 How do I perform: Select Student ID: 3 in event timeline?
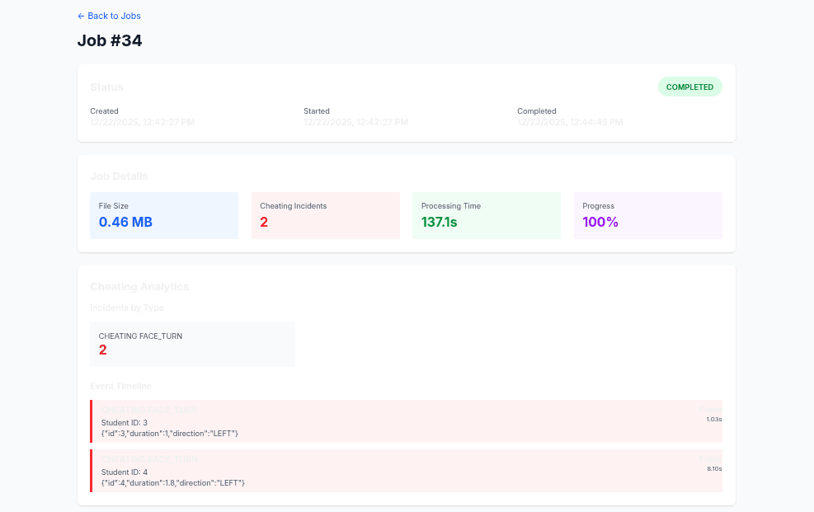click(125, 423)
